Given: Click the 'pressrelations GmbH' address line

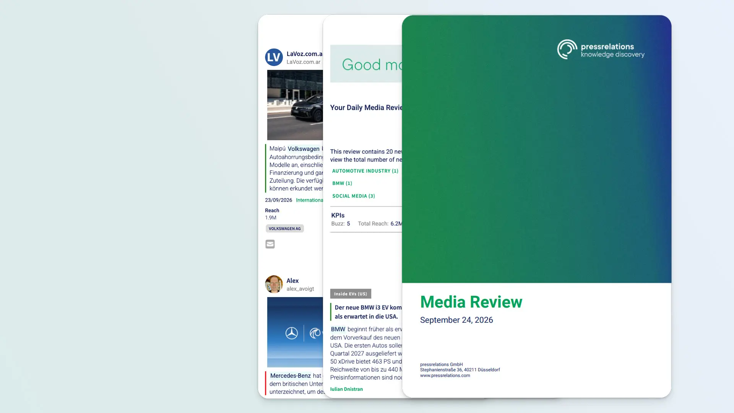Looking at the screenshot, I should [x=441, y=364].
